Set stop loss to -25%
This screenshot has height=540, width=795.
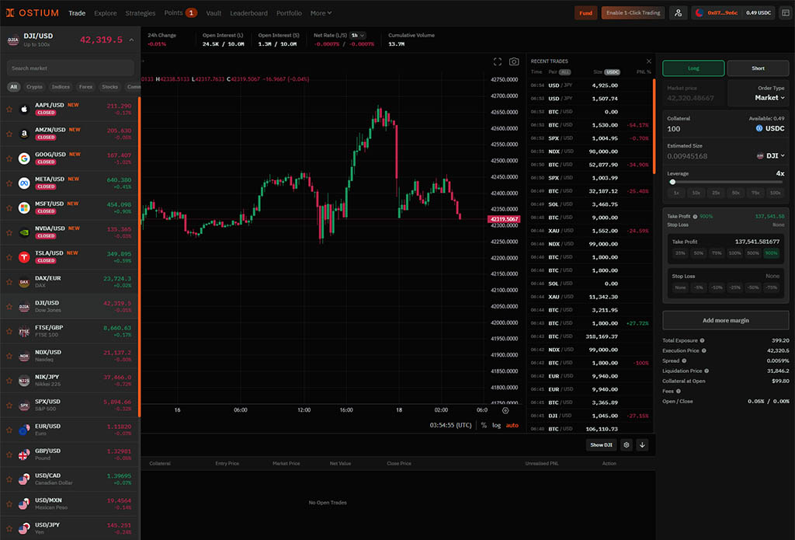[734, 287]
